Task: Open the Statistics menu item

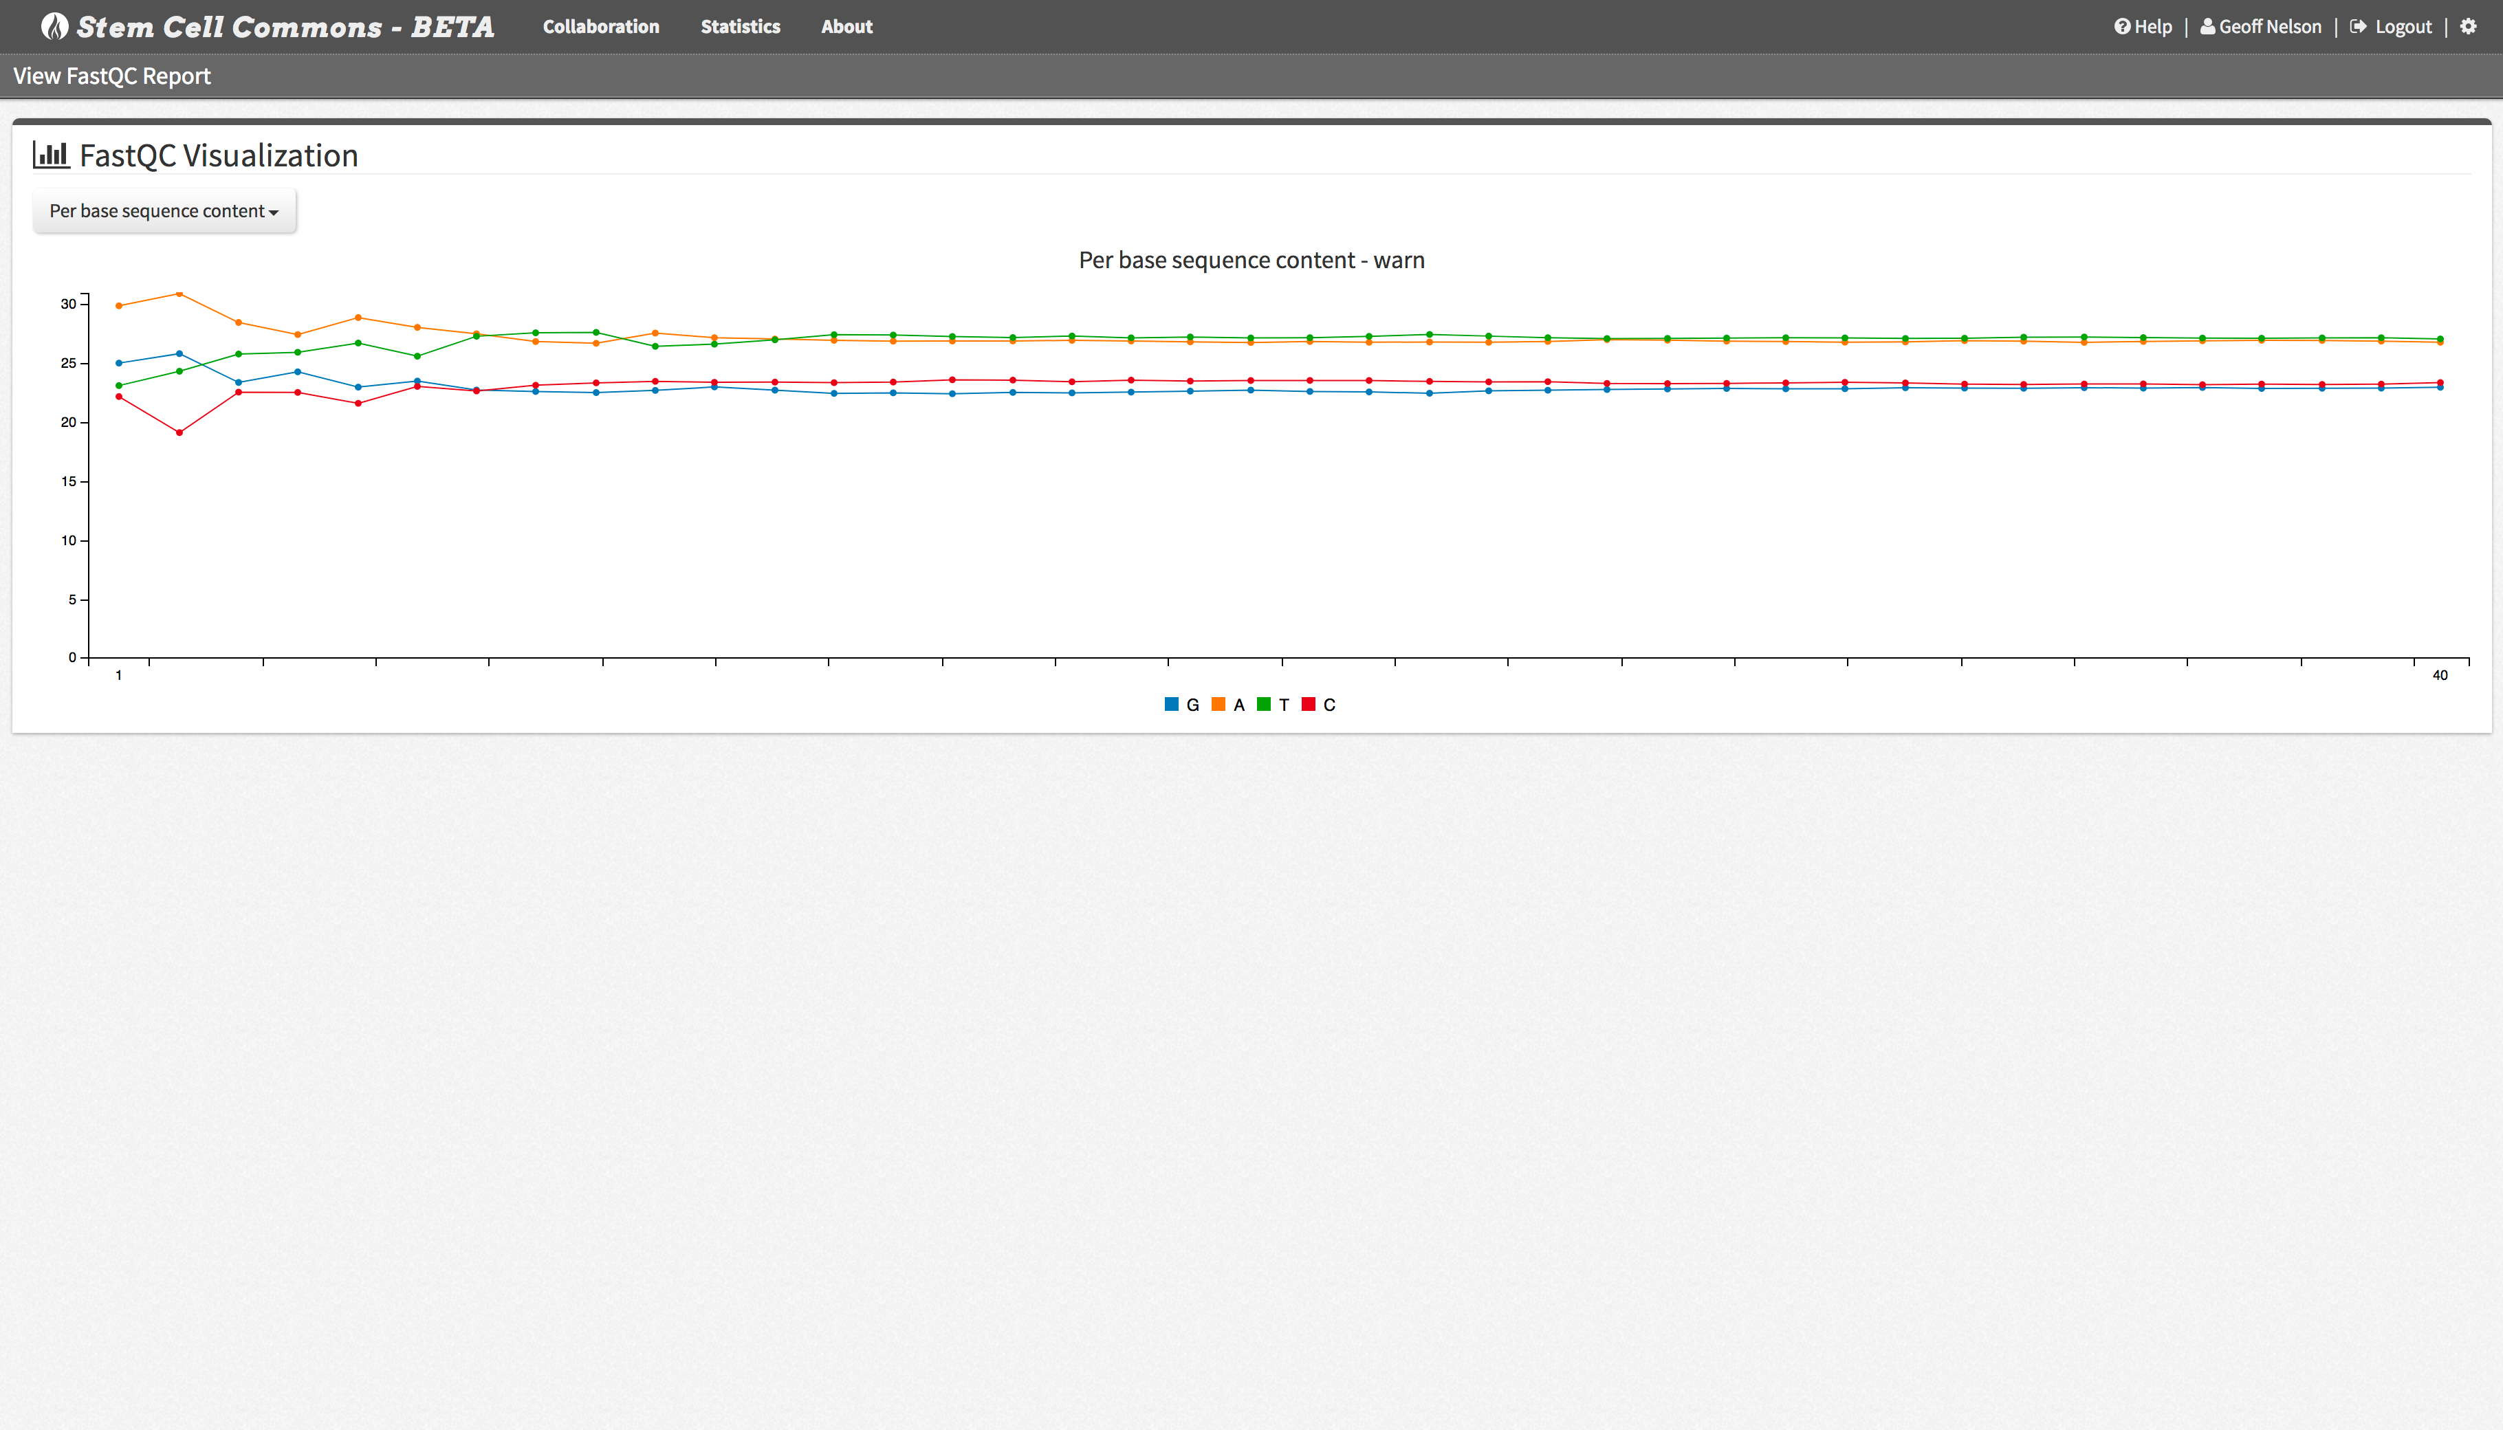Action: [x=741, y=27]
